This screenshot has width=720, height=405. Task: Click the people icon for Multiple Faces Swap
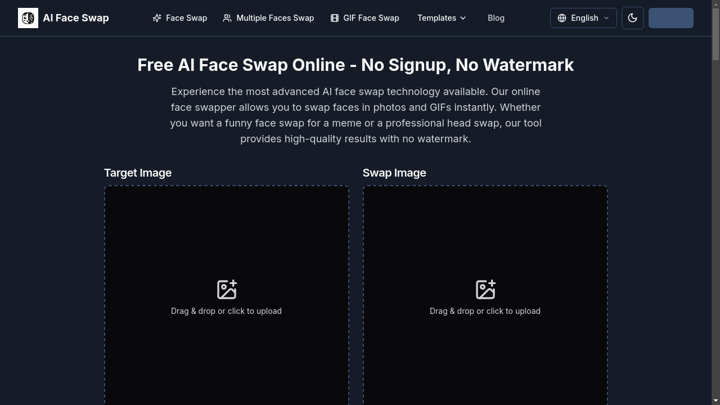[227, 18]
